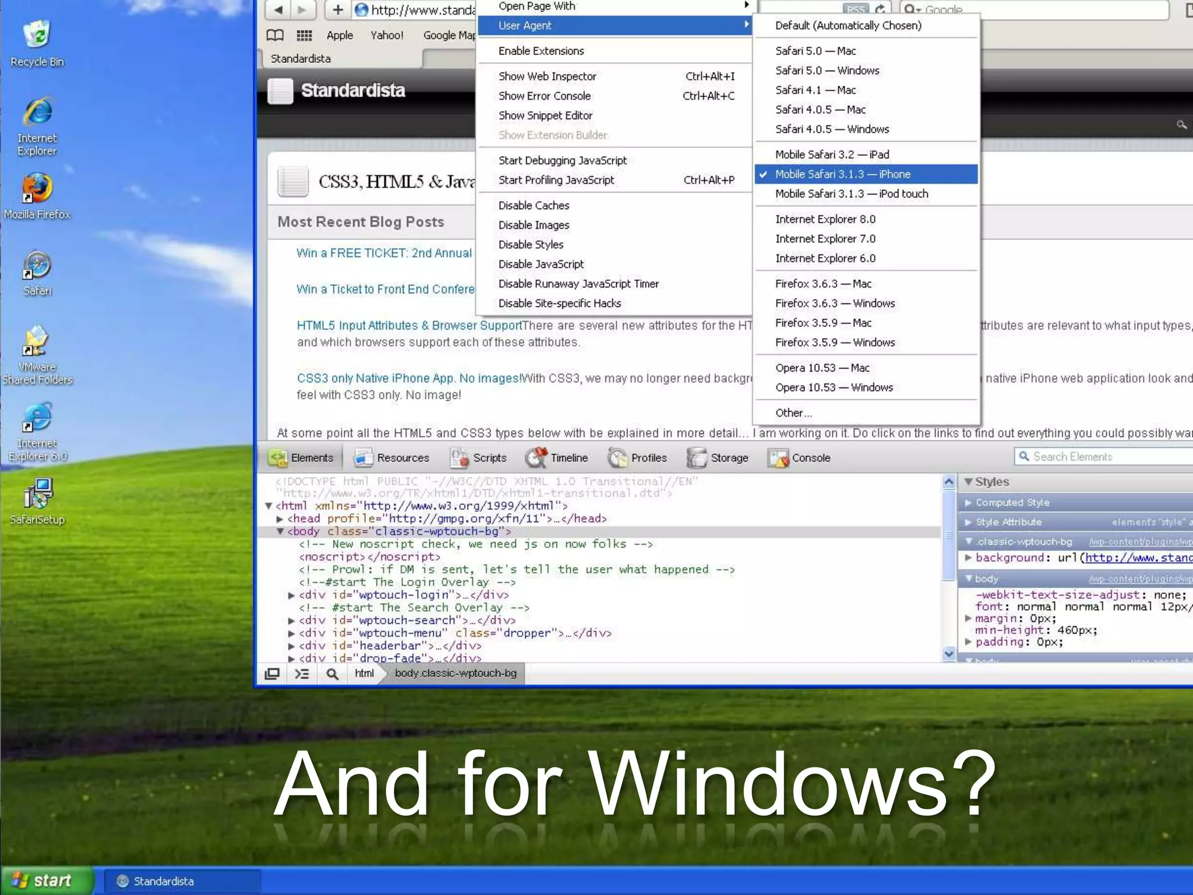The height and width of the screenshot is (895, 1193).
Task: Choose Start Profiling JavaScript menu item
Action: tap(615, 180)
